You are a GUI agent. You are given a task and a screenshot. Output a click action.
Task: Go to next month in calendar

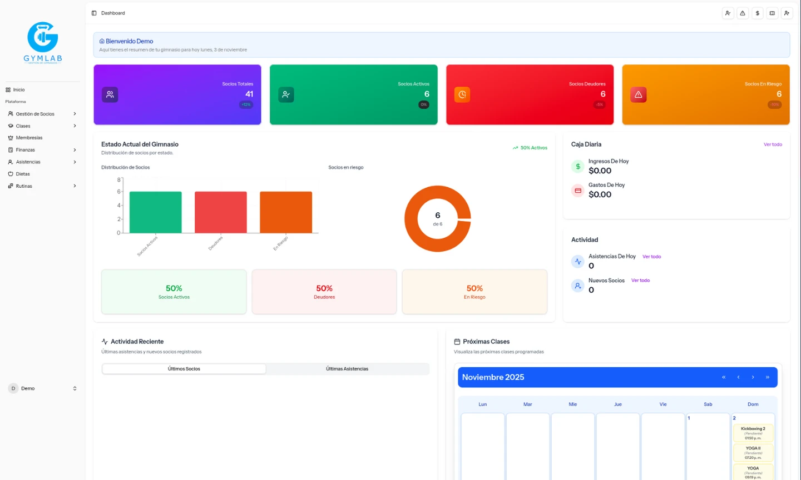[753, 377]
